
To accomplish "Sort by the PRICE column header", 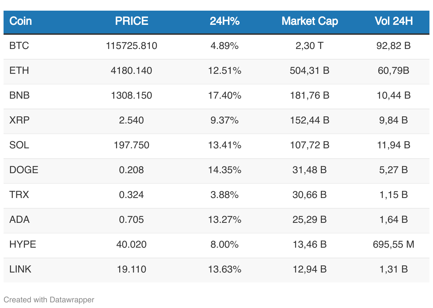I will tap(132, 21).
